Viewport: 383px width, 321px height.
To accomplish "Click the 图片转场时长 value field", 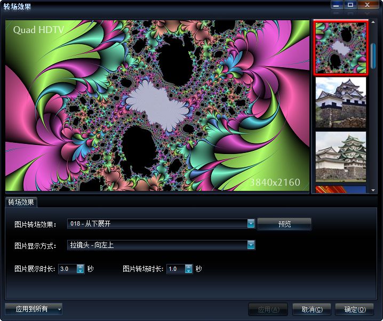I will [x=176, y=269].
